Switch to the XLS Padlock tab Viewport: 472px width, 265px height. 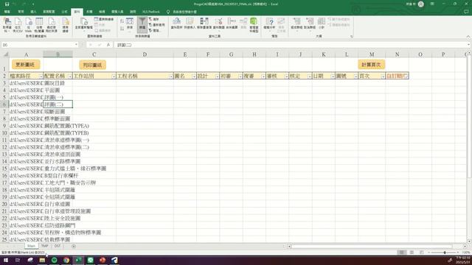coord(151,12)
